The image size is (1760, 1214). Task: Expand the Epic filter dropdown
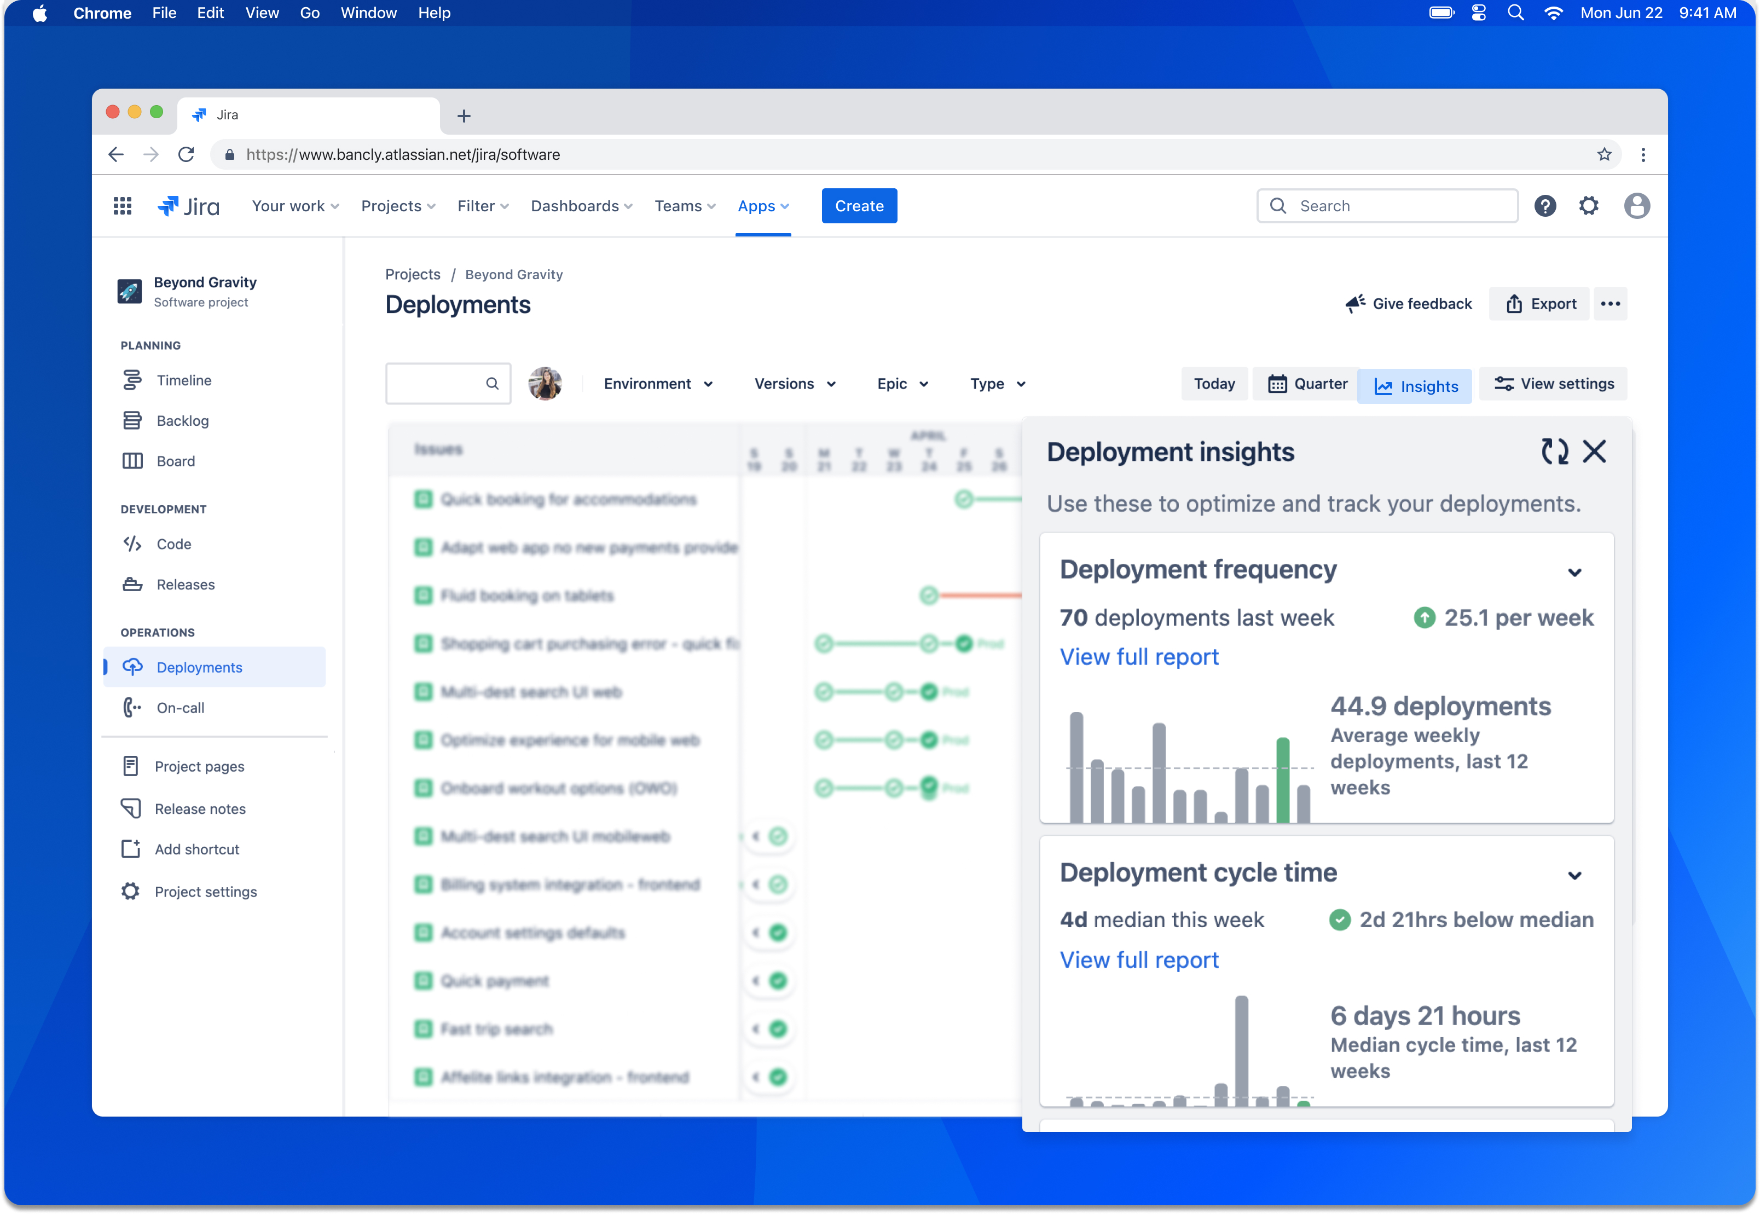(x=902, y=383)
